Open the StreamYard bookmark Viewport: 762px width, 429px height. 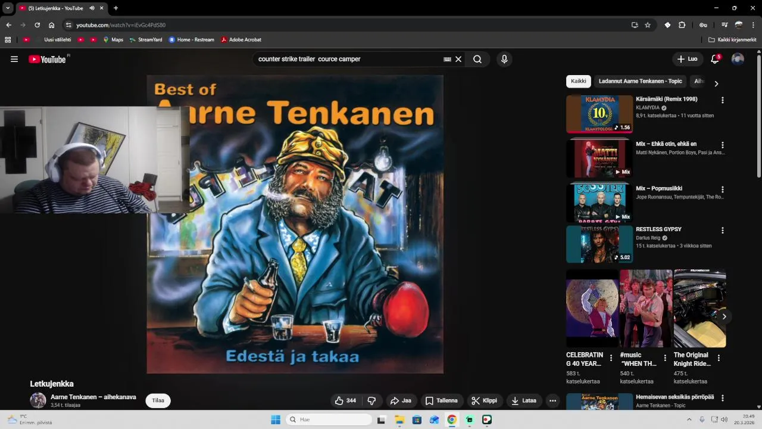point(146,40)
